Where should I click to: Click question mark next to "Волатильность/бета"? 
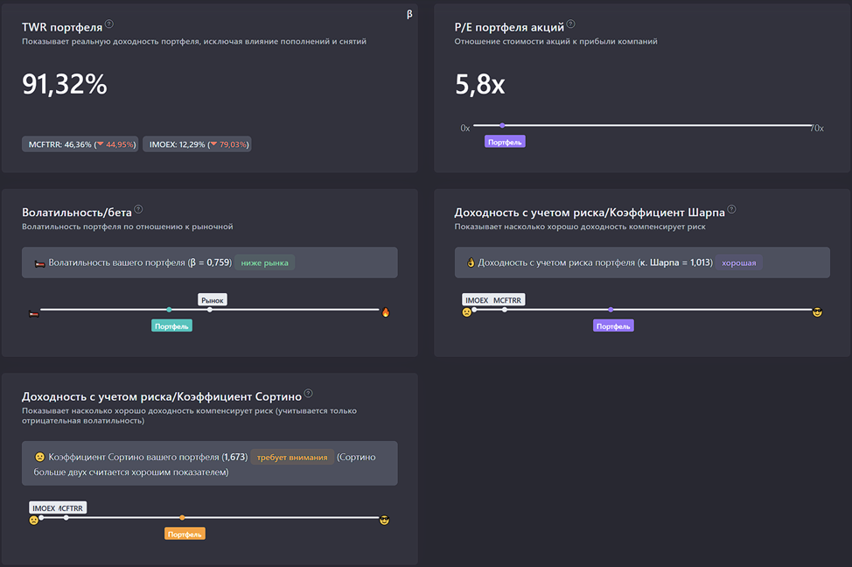138,210
